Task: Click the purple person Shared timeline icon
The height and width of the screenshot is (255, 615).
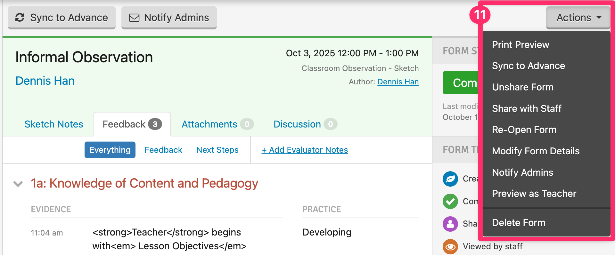Action: pos(450,224)
